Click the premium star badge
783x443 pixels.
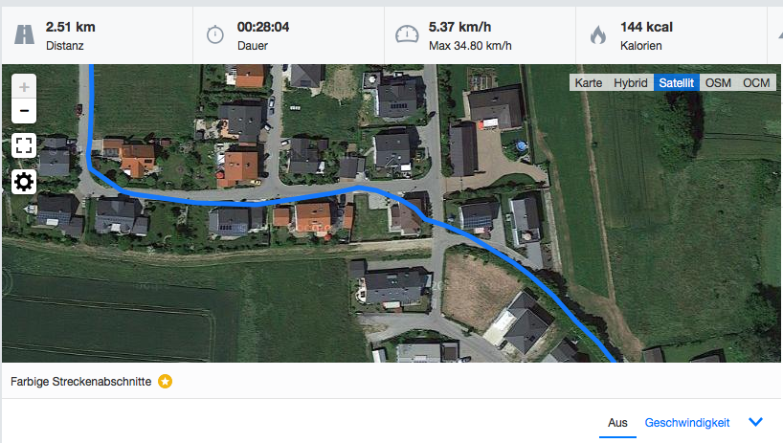point(166,381)
